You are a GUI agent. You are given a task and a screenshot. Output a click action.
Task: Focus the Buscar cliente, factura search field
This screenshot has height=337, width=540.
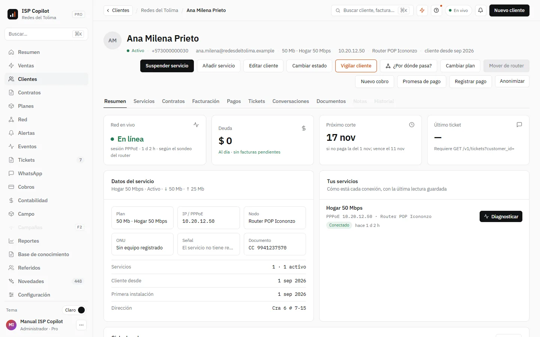coord(372,10)
